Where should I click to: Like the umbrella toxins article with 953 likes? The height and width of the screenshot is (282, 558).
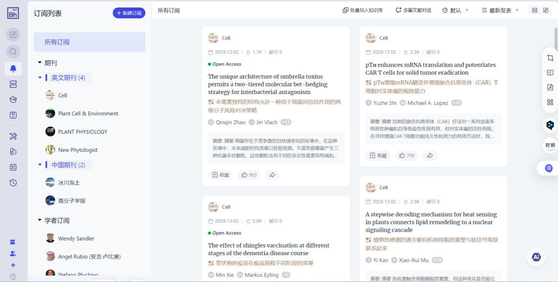(x=249, y=175)
